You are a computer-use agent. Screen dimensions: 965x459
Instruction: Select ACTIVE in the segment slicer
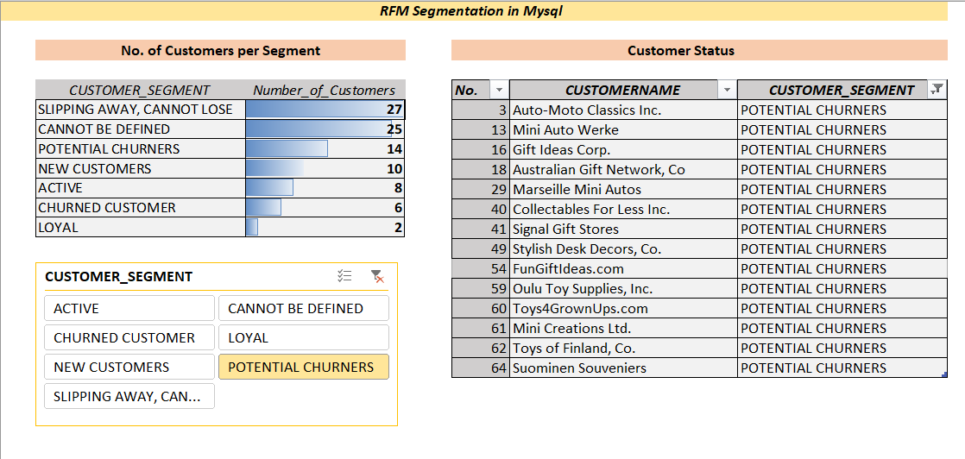(x=129, y=309)
